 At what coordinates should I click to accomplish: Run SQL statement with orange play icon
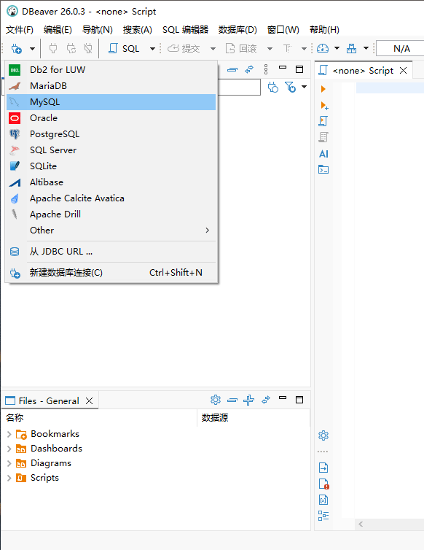coord(323,89)
